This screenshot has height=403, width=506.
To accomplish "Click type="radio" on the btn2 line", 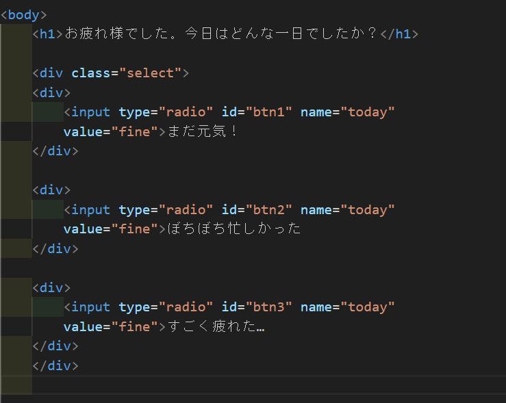I will click(x=166, y=210).
